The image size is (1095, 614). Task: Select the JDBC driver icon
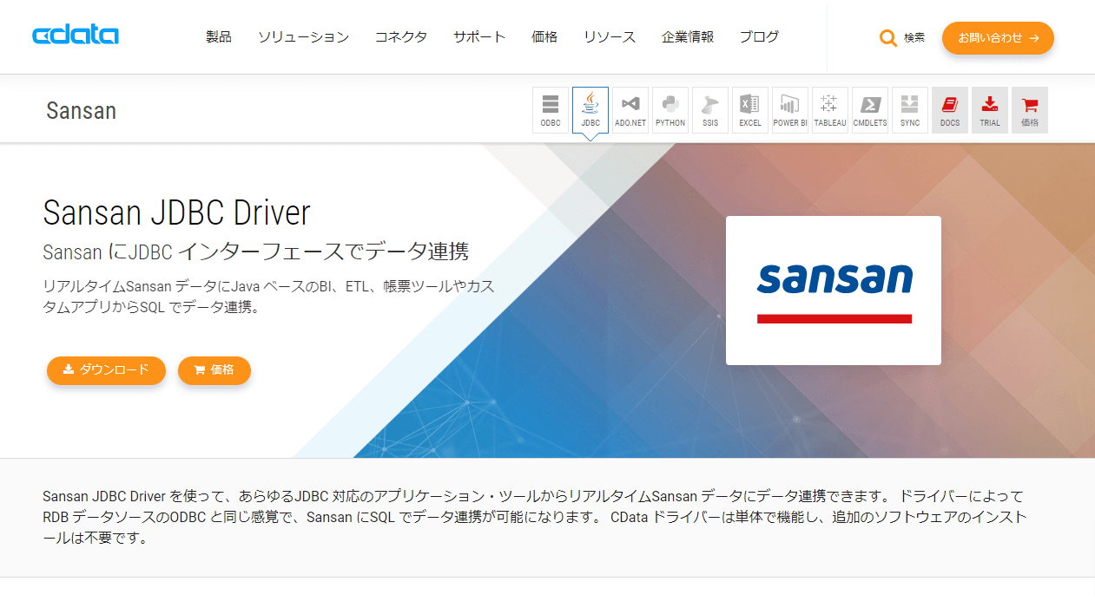tap(590, 110)
